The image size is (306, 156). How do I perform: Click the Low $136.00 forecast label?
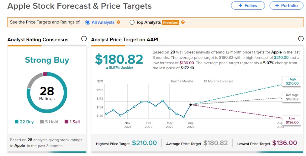292,120
